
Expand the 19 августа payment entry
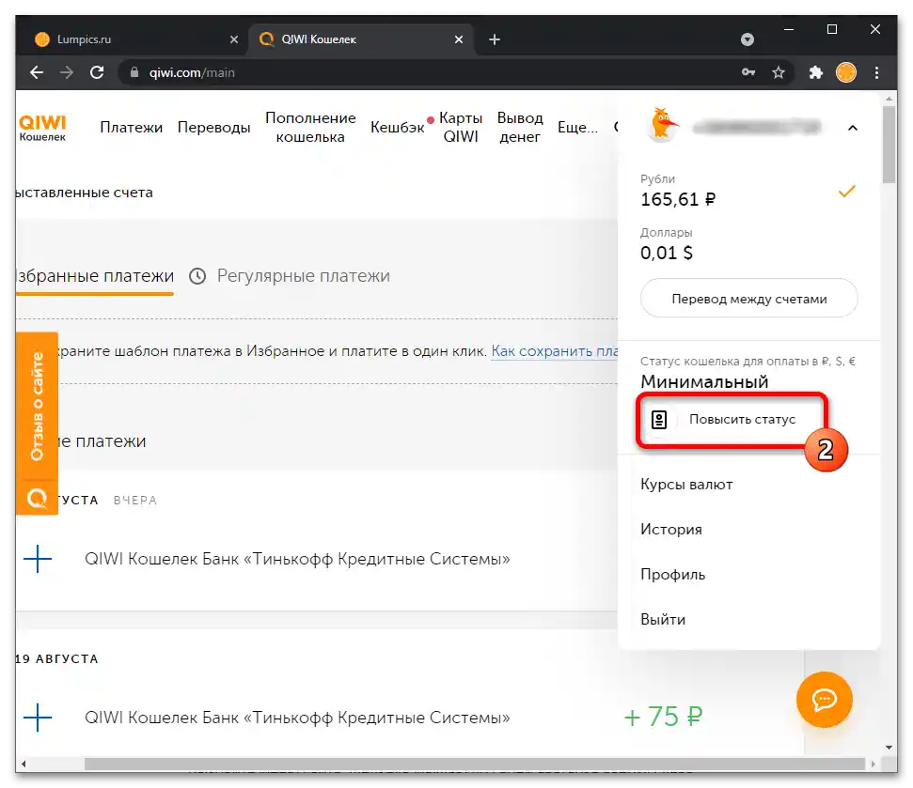(38, 718)
